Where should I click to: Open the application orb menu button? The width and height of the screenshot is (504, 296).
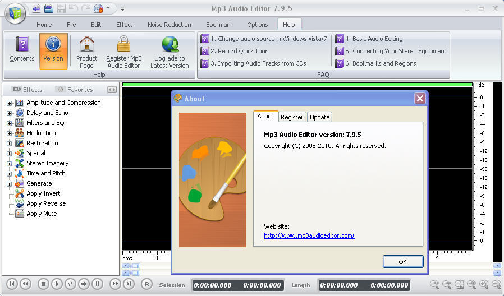coord(15,13)
